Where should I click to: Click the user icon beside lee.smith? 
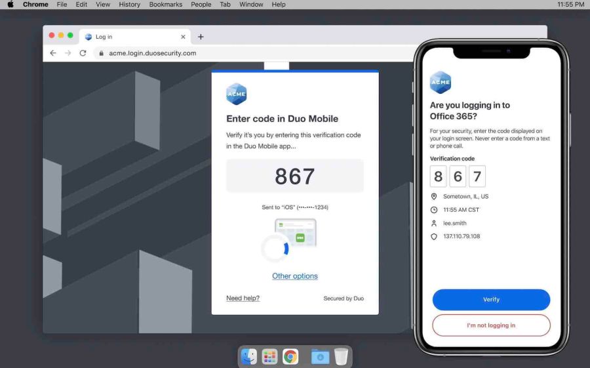(434, 224)
